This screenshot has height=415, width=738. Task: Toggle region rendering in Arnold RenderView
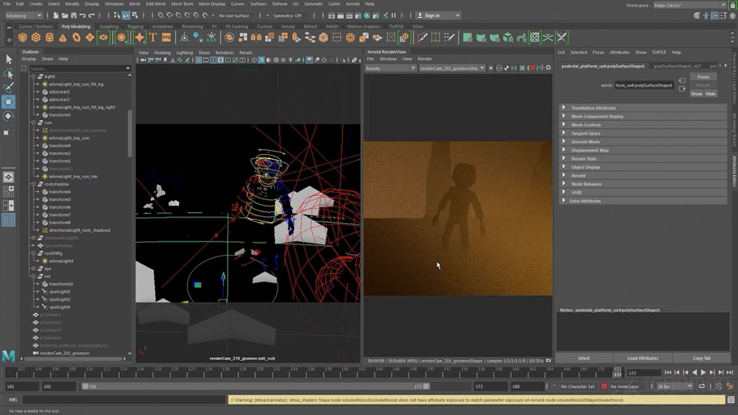(522, 68)
